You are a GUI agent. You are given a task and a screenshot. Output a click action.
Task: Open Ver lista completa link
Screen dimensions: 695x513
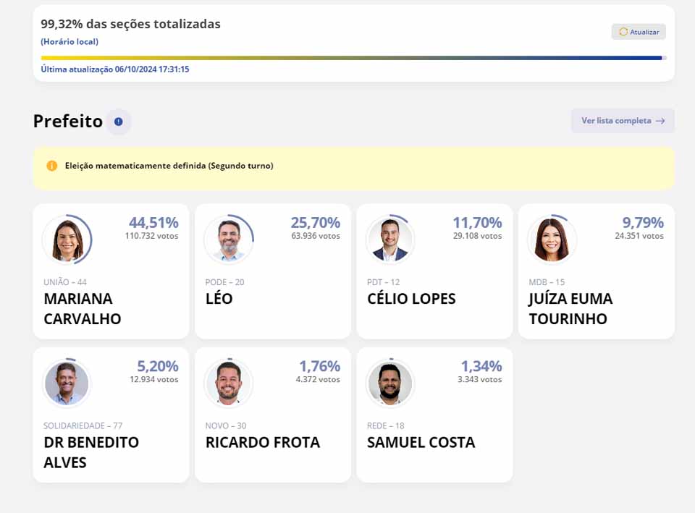(x=623, y=121)
